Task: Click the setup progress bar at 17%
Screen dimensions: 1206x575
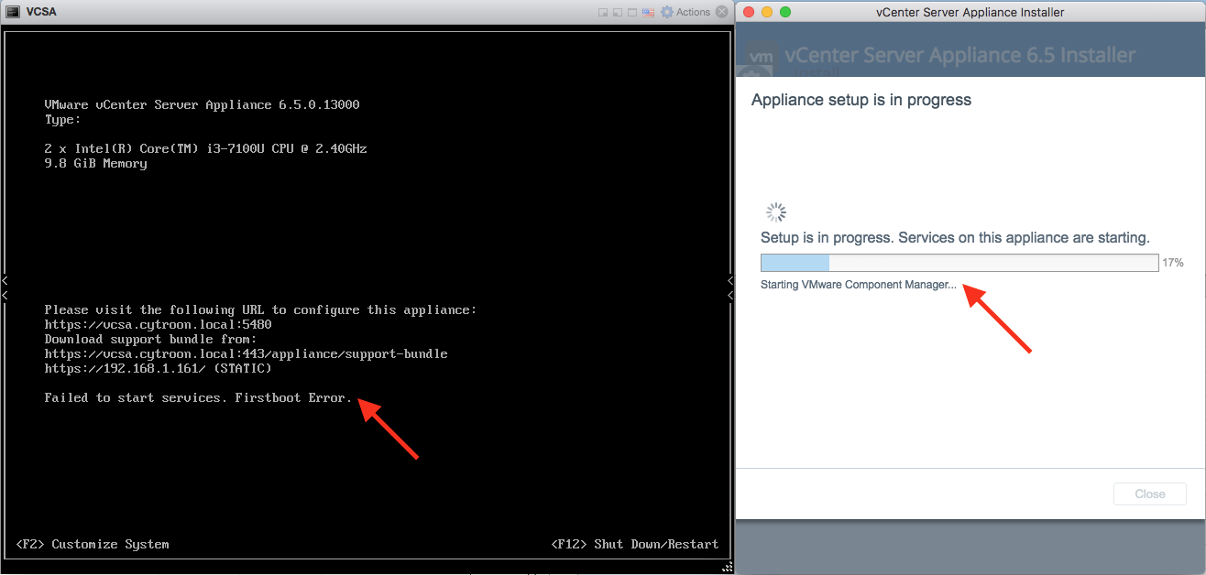Action: point(959,263)
